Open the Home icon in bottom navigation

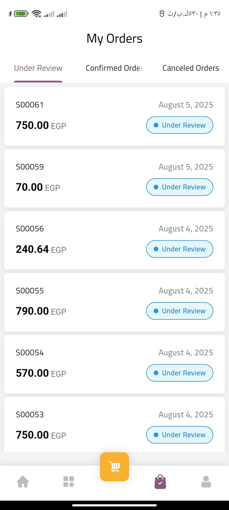pos(23,482)
